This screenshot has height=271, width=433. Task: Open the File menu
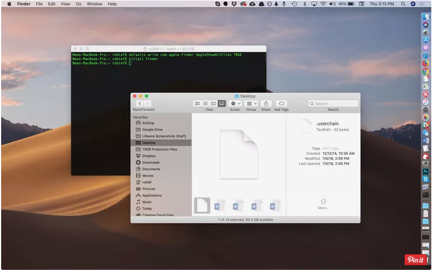(39, 4)
